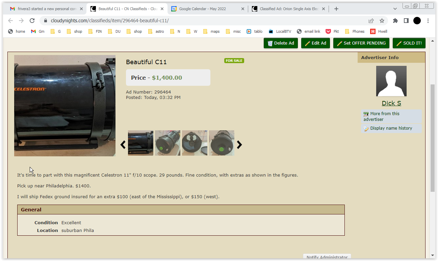Show previous thumbnails with left arrow
Image resolution: width=438 pixels, height=261 pixels.
(123, 145)
